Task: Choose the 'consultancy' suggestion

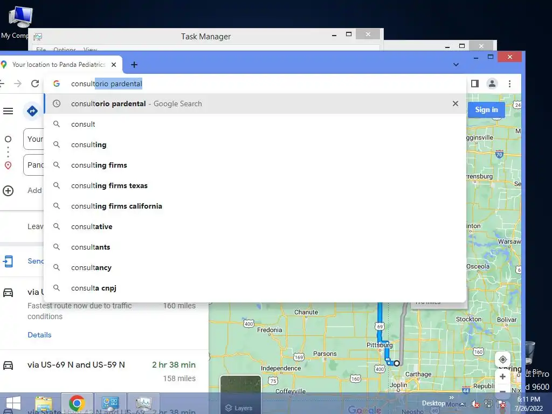Action: 255,267
